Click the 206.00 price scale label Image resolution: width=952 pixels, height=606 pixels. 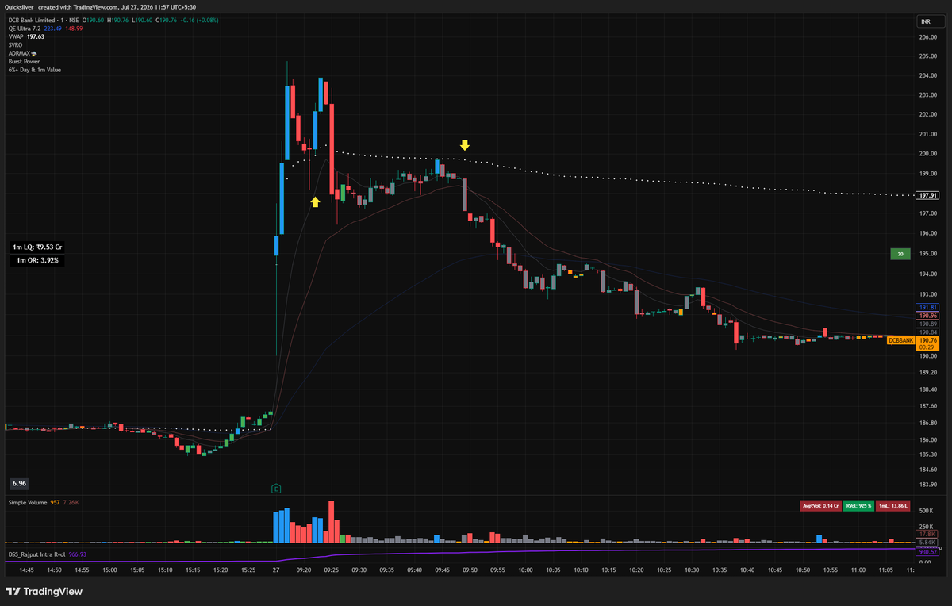coord(927,37)
